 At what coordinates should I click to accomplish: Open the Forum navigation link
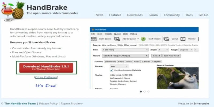153,15
